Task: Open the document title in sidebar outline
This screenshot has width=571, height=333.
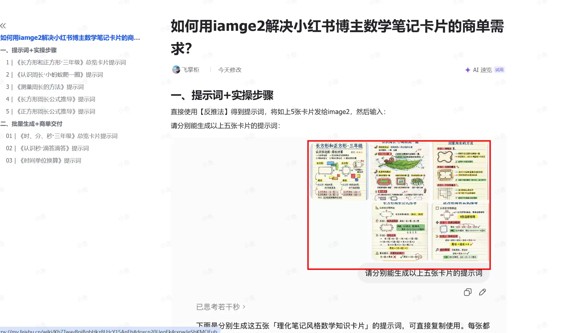Action: point(70,38)
